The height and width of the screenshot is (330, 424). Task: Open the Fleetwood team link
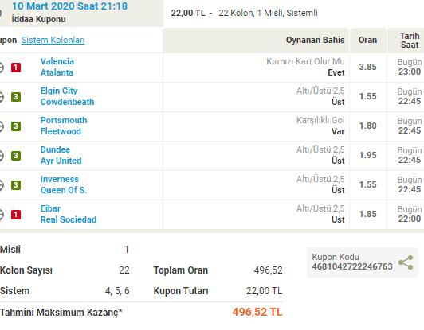pyautogui.click(x=61, y=131)
